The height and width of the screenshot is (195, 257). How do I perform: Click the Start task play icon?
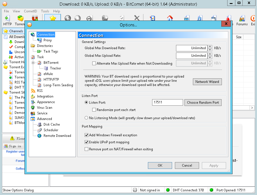68,18
